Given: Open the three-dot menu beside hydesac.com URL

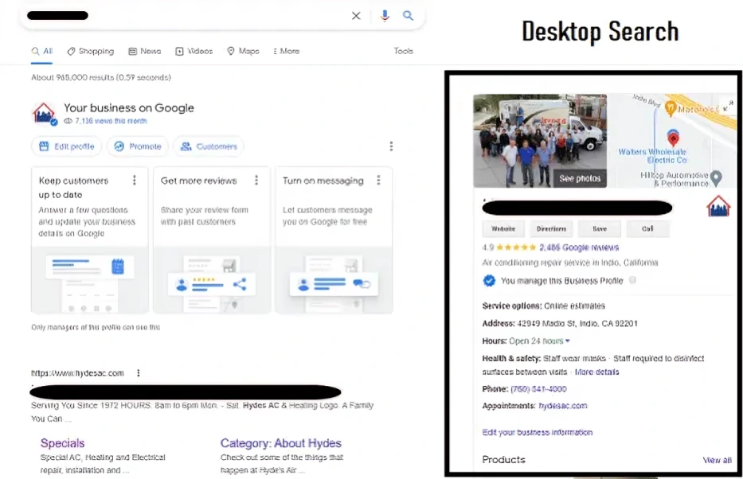Looking at the screenshot, I should [139, 373].
